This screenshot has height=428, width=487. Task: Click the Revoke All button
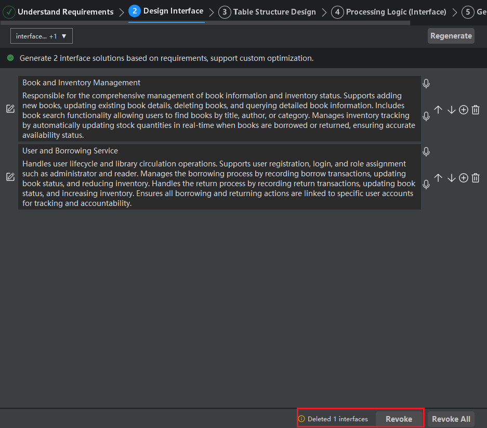[x=451, y=419]
